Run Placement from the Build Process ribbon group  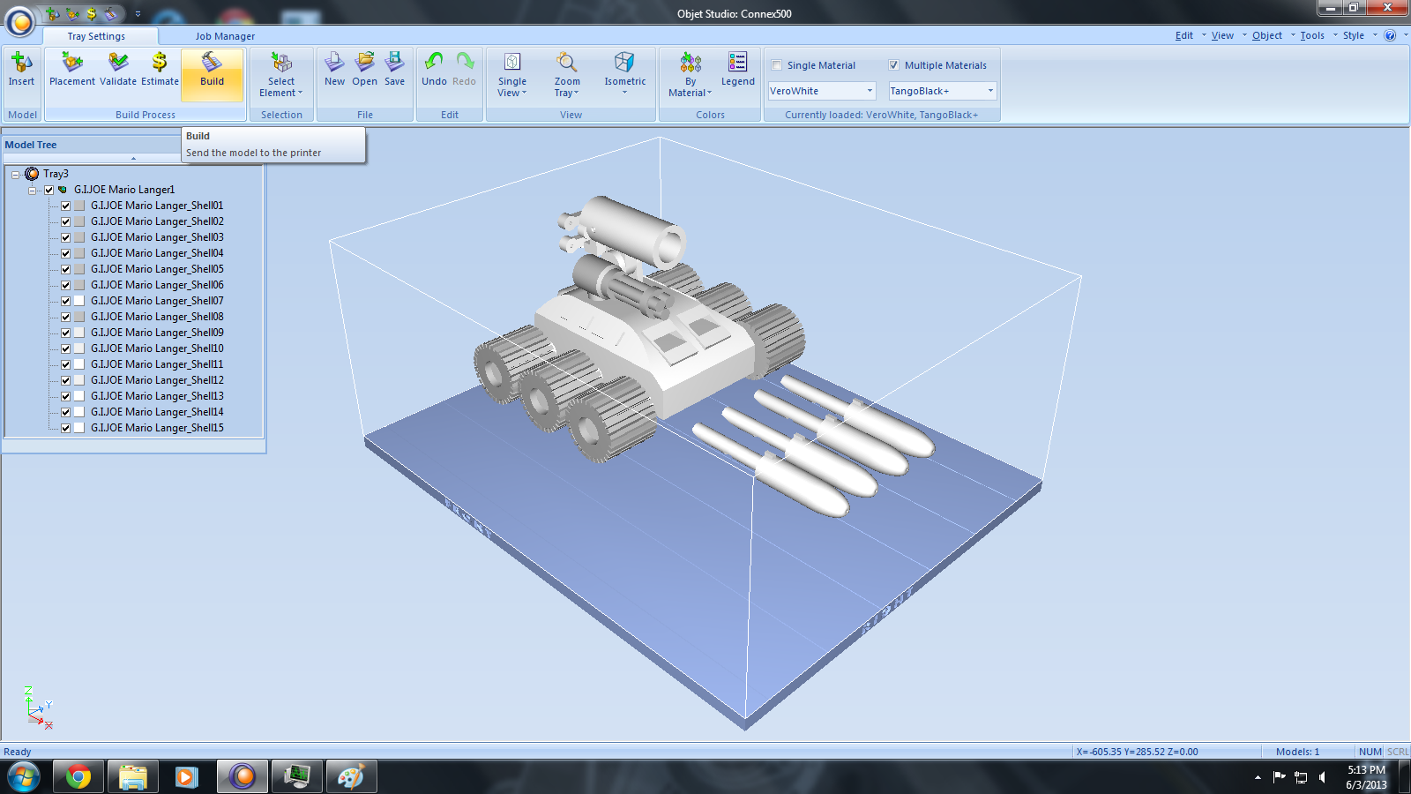pos(72,70)
